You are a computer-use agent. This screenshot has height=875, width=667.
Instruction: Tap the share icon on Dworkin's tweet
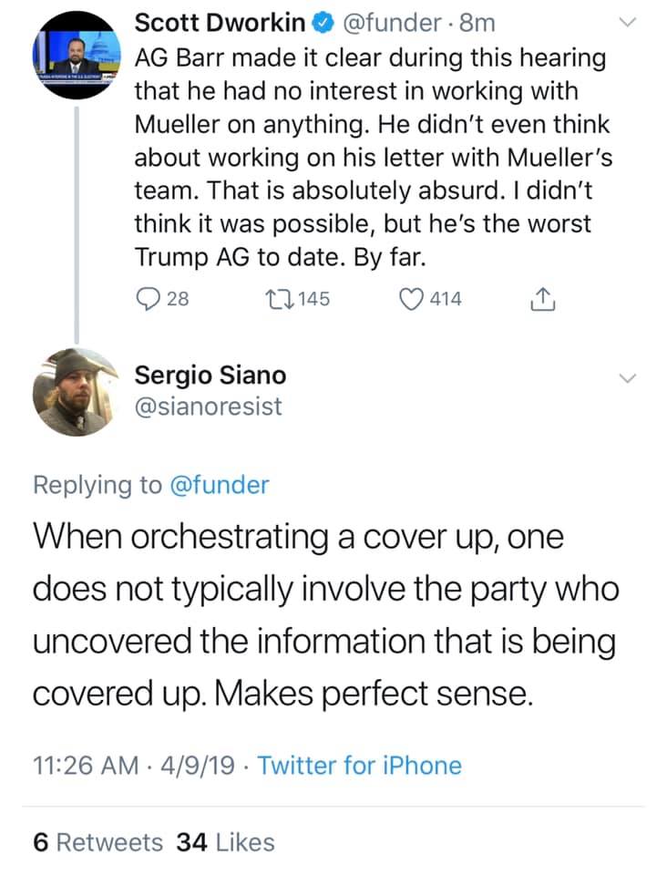[x=542, y=297]
